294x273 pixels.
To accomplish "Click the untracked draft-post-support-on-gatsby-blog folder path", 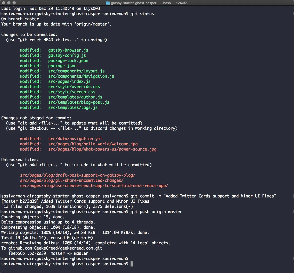I will (78, 175).
